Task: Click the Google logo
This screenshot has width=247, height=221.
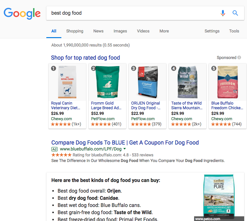Action: pos(22,13)
